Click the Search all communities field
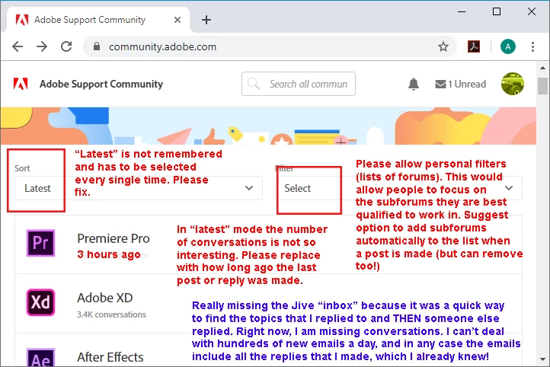 [x=299, y=84]
